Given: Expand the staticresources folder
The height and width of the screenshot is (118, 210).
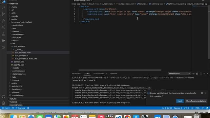Looking at the screenshot, I should tap(19, 74).
